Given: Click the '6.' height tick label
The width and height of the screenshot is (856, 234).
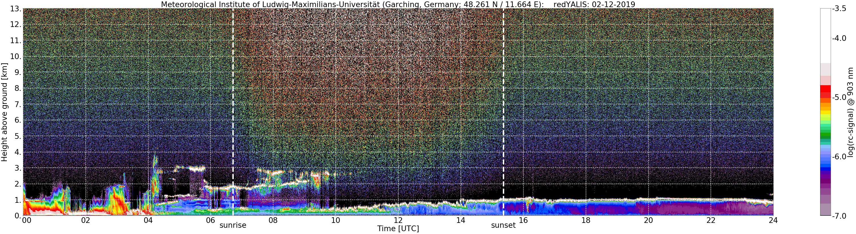Looking at the screenshot, I should (x=18, y=120).
